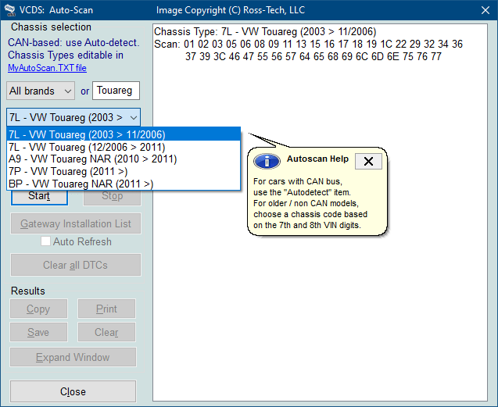Click the blue info icon in help balloon

(x=267, y=161)
